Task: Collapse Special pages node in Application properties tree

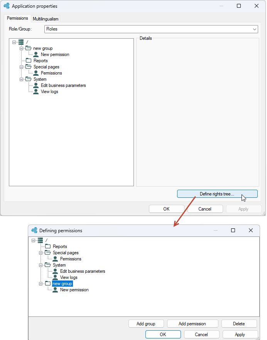Action: coord(22,67)
